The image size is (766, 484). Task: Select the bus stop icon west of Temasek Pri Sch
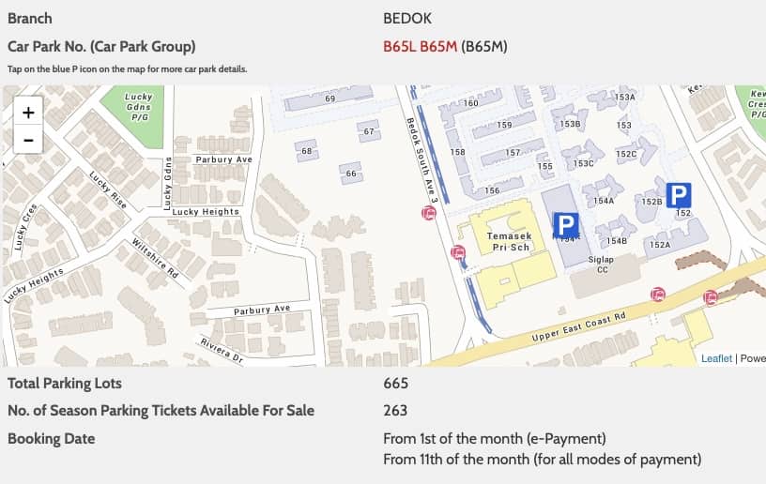click(x=458, y=252)
